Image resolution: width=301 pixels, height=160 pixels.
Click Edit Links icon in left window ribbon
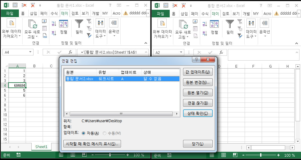tap(44, 35)
